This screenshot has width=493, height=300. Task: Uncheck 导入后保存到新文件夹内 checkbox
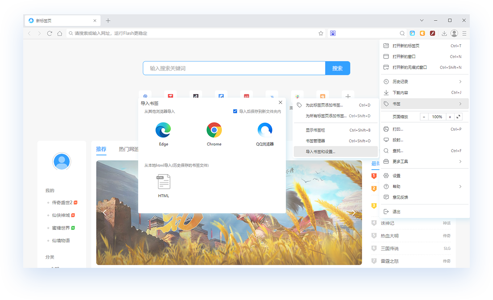click(235, 111)
